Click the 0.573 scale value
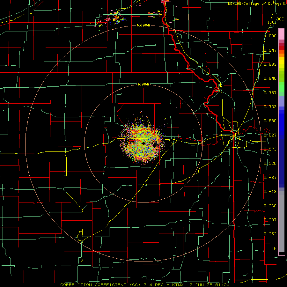Image resolution: width=287 pixels, height=287 pixels. click(x=270, y=149)
